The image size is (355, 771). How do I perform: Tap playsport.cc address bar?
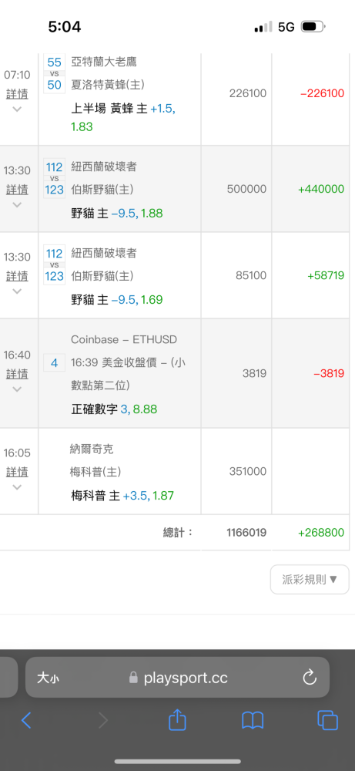click(x=177, y=678)
